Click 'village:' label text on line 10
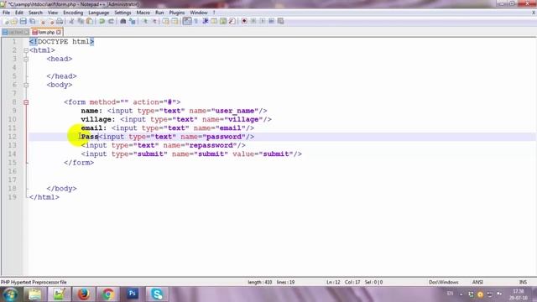 pos(98,119)
